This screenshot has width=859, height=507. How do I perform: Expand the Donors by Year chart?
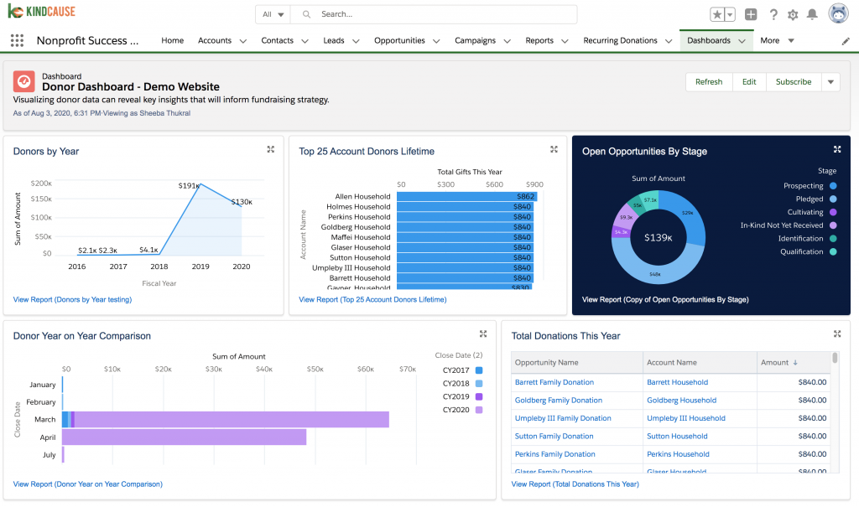tap(271, 149)
